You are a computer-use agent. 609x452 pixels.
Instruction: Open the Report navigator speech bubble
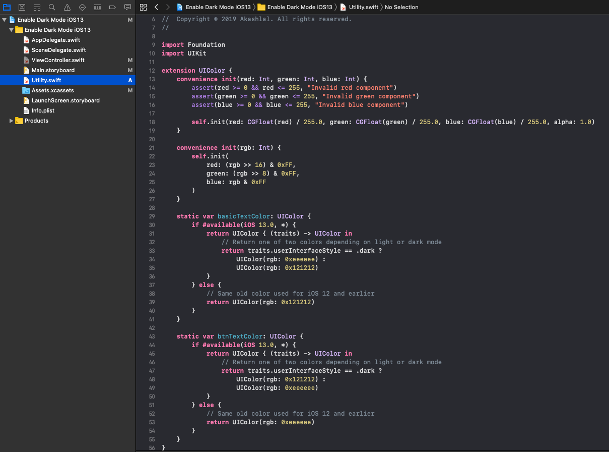tap(127, 7)
